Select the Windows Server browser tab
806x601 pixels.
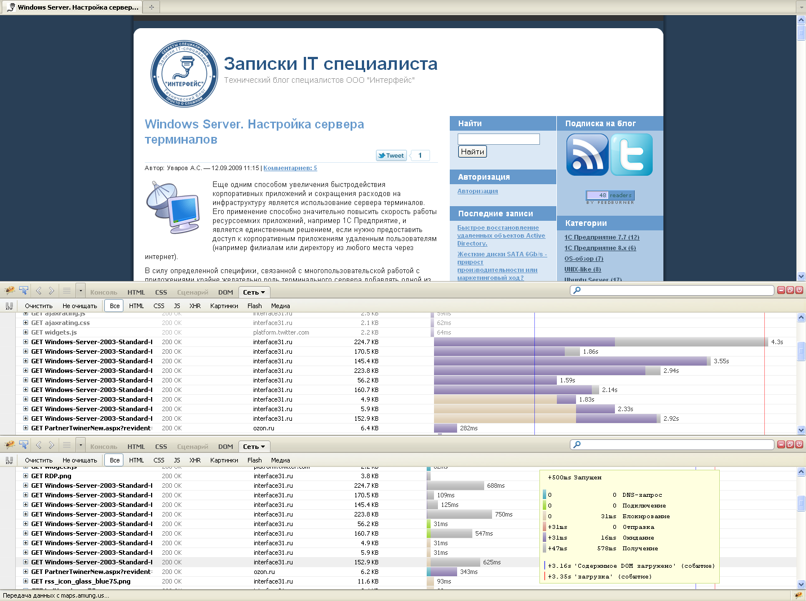click(72, 7)
